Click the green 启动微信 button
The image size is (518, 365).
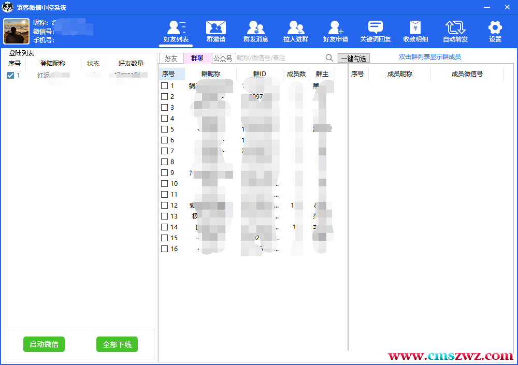click(x=44, y=344)
